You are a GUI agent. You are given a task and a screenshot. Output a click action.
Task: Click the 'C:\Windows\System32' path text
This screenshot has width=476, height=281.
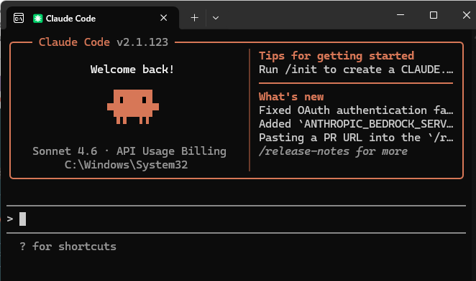click(x=126, y=165)
